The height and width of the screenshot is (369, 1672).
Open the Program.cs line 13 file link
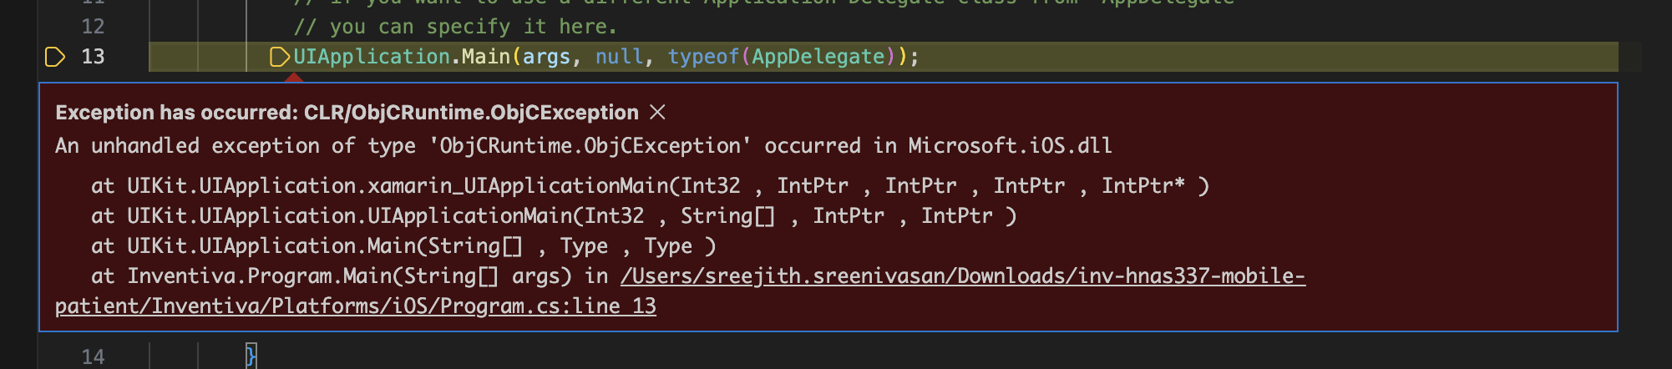680,291
